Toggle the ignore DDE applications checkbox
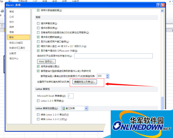This screenshot has width=173, height=138. (x=38, y=33)
